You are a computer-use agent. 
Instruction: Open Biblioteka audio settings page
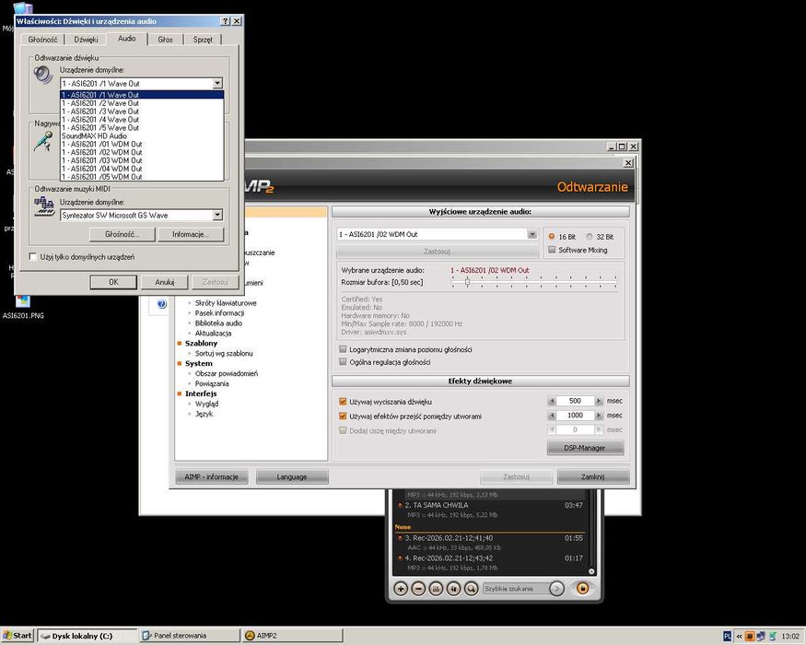tap(218, 323)
